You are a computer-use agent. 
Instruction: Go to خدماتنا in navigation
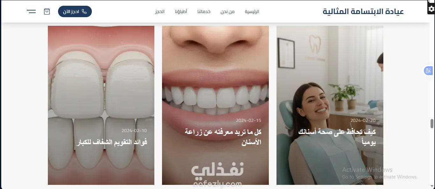(204, 11)
